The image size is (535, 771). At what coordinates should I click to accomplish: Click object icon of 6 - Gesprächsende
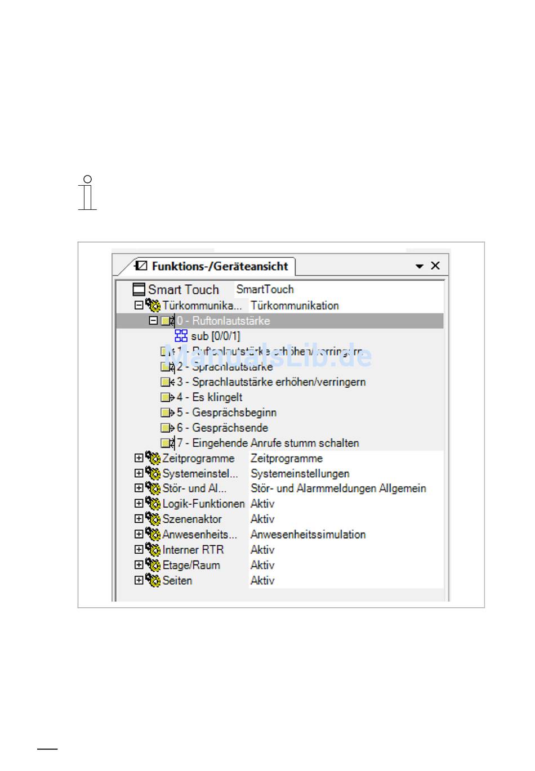click(x=168, y=428)
